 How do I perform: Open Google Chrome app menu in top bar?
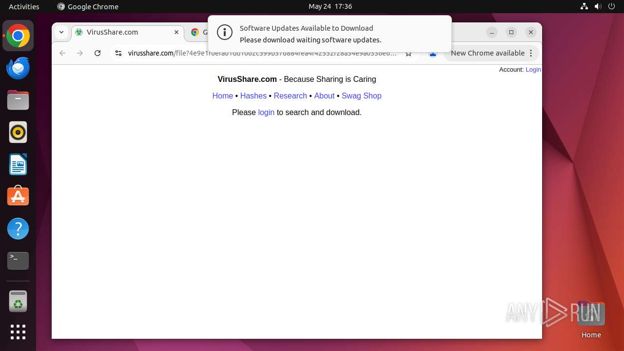[88, 6]
